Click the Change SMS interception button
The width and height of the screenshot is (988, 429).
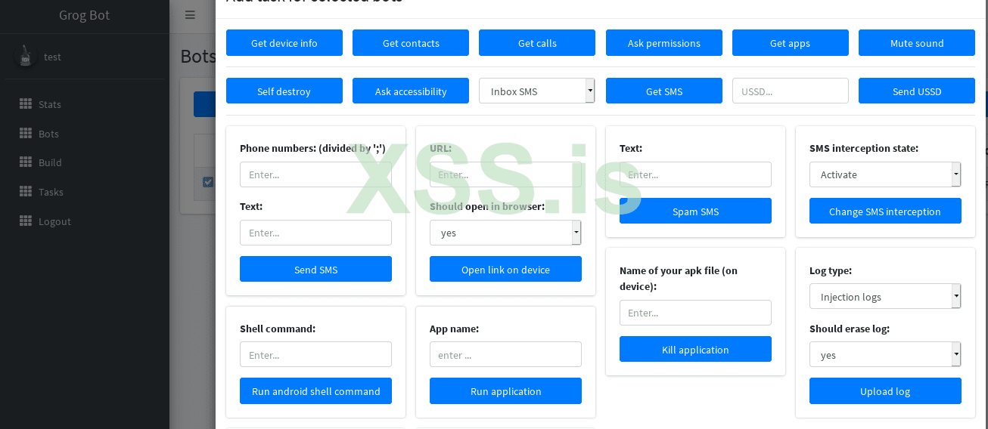coord(885,211)
